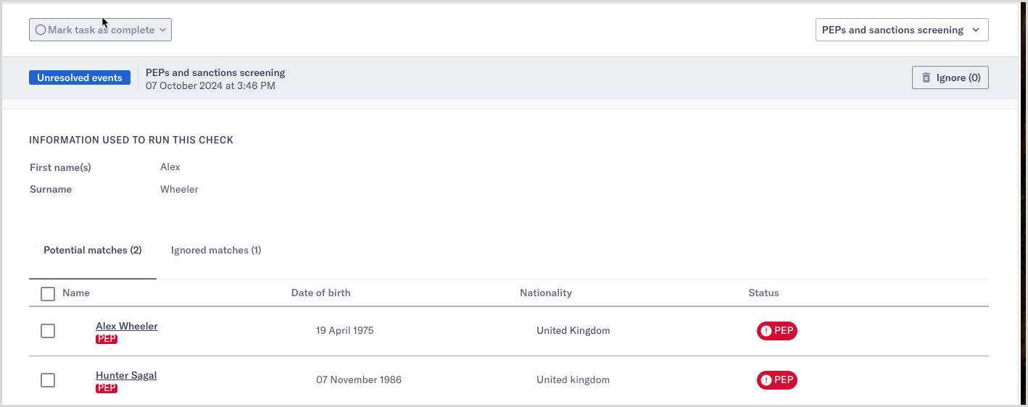Select the Potential matches (2) tab
This screenshot has width=1028, height=407.
(x=93, y=250)
